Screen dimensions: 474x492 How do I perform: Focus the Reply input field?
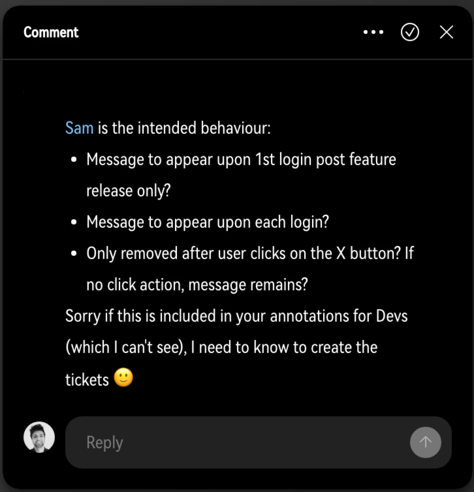point(258,442)
